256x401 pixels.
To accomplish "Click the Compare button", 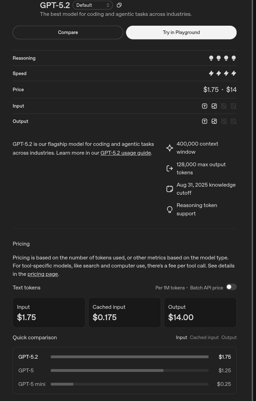I will pos(68,32).
